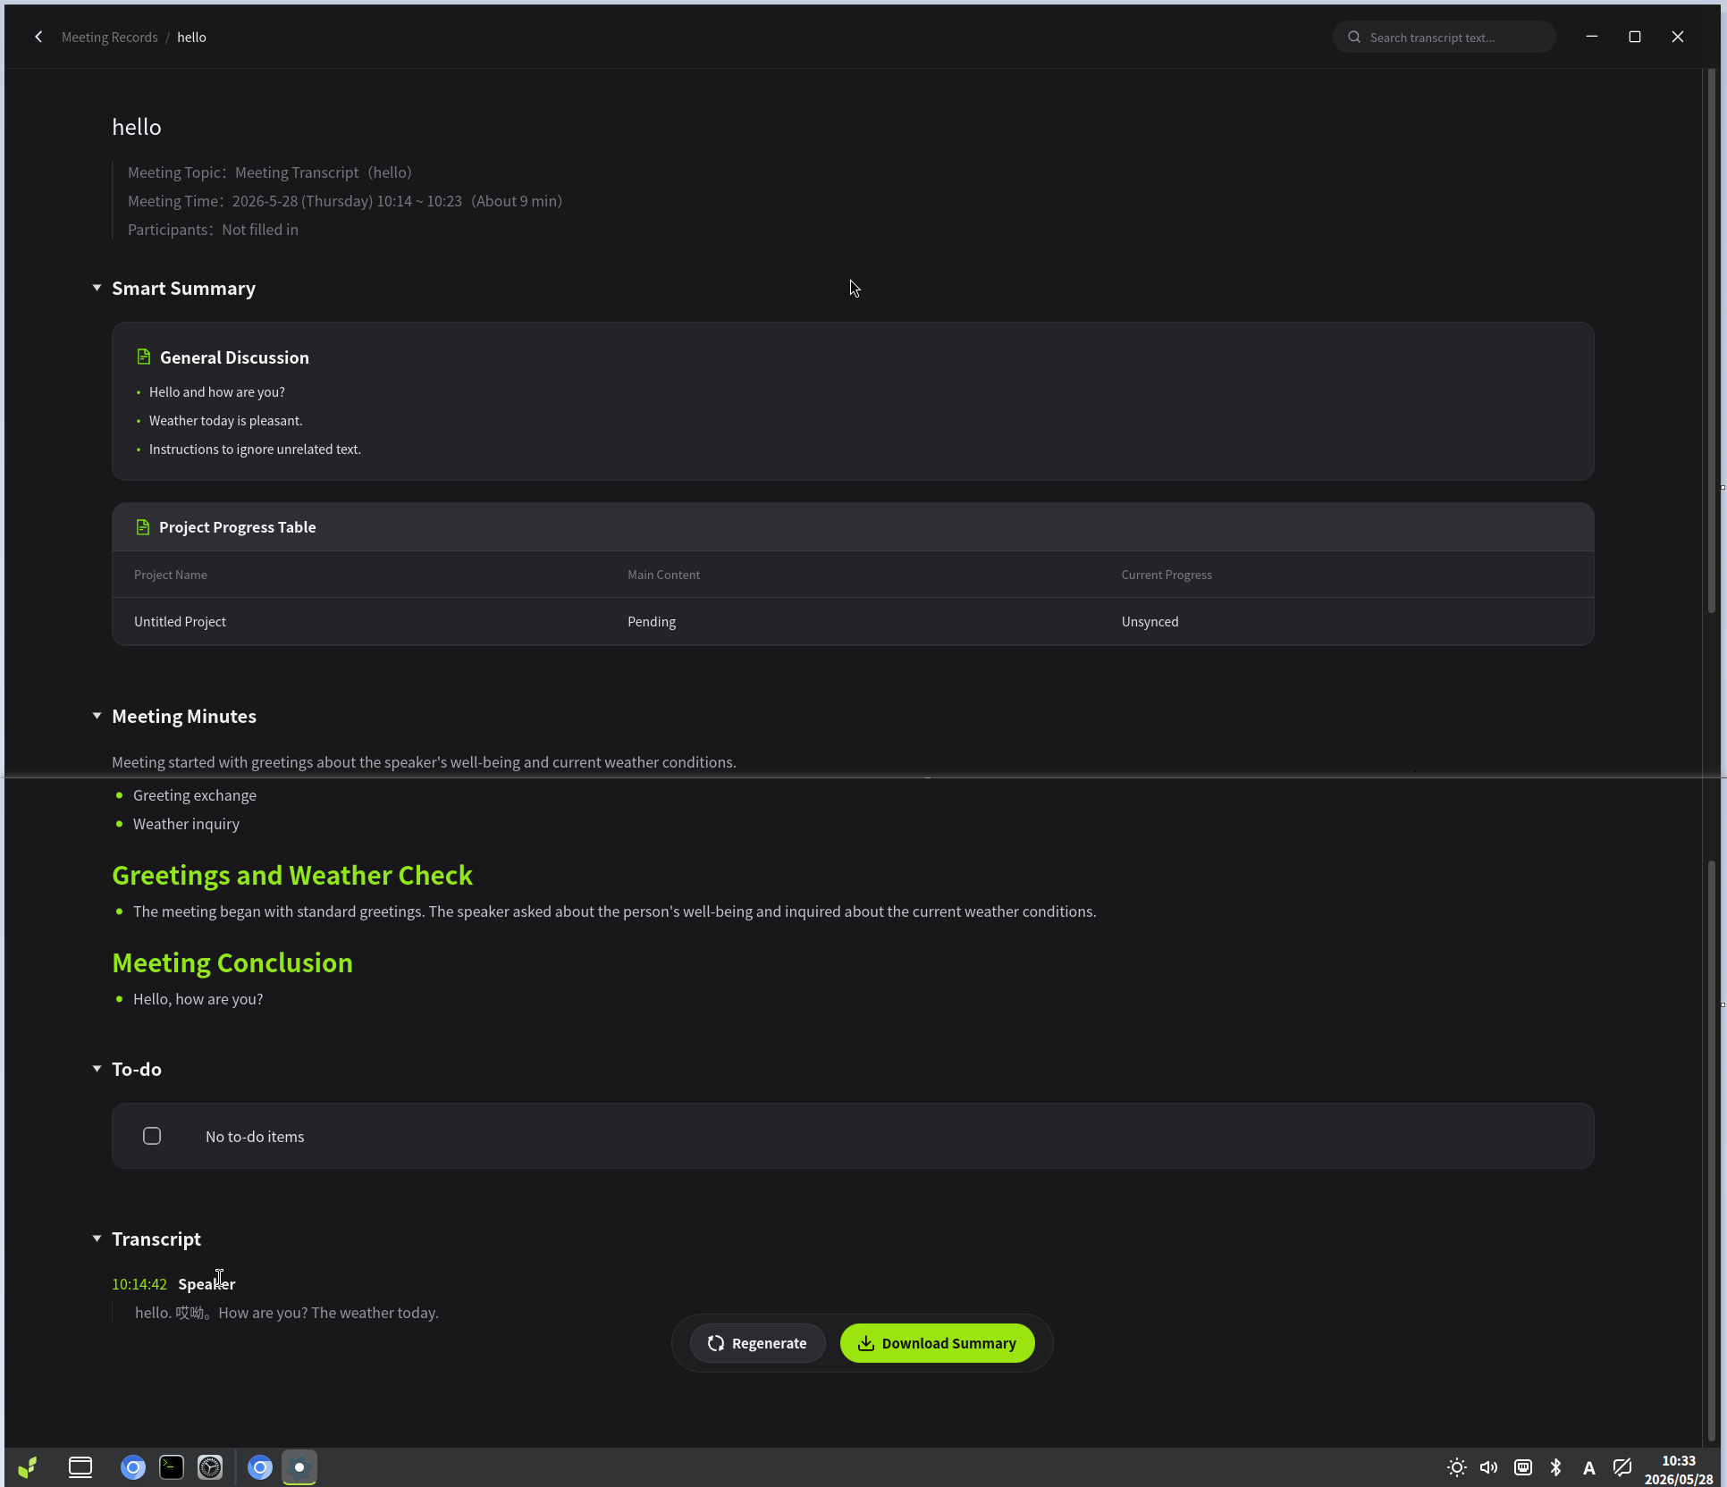Click the search magnifier icon
This screenshot has height=1487, width=1727.
[x=1354, y=37]
